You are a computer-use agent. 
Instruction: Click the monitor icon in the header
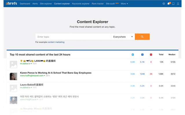(173, 4)
